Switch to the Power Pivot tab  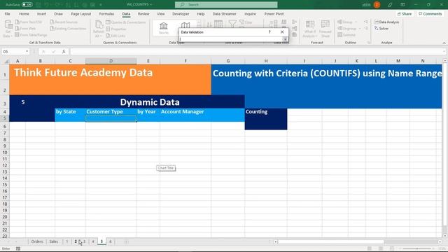274,14
